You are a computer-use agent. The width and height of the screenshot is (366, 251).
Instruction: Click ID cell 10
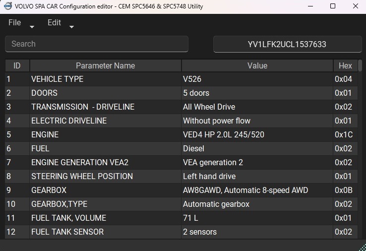17,204
